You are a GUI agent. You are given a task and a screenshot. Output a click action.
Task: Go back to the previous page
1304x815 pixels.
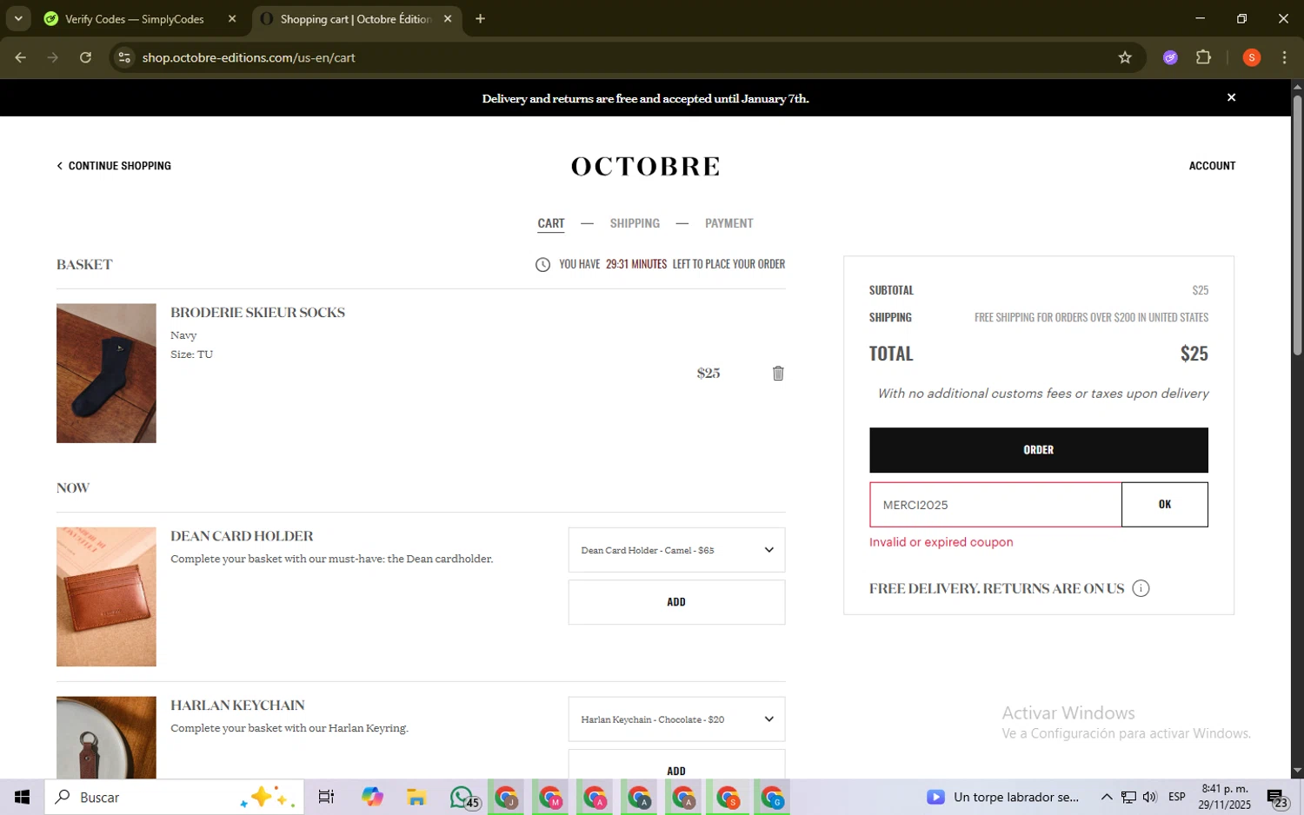click(x=21, y=57)
